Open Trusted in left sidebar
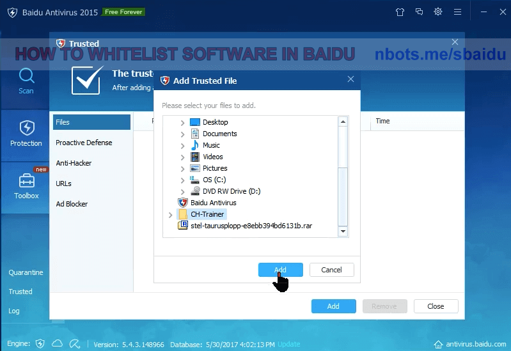The image size is (511, 351). (x=20, y=292)
